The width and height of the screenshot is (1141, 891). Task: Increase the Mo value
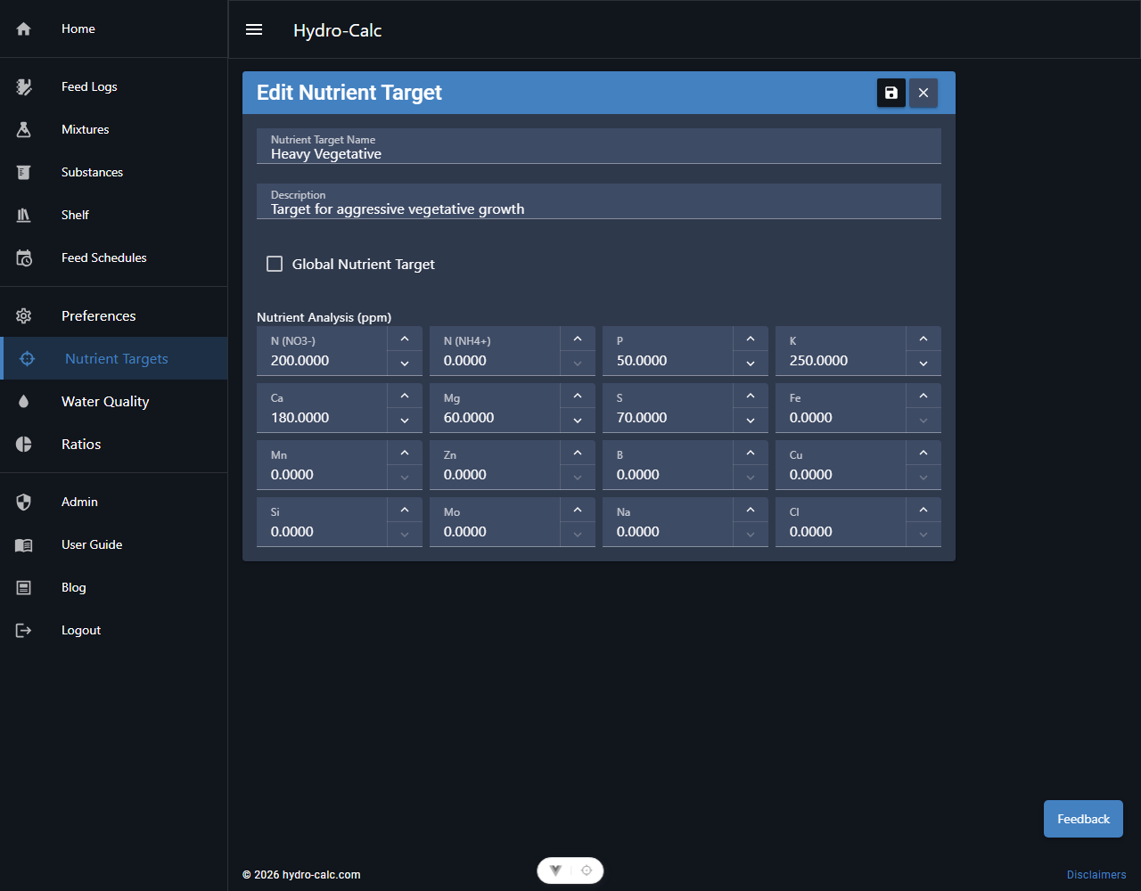[x=578, y=510]
